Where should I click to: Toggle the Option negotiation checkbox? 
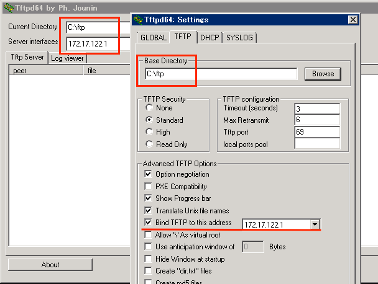148,174
